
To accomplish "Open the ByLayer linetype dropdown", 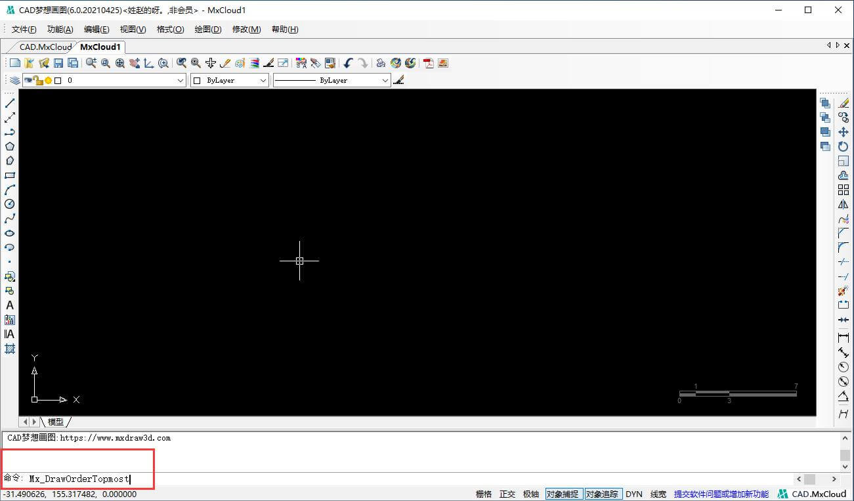I will (x=385, y=80).
